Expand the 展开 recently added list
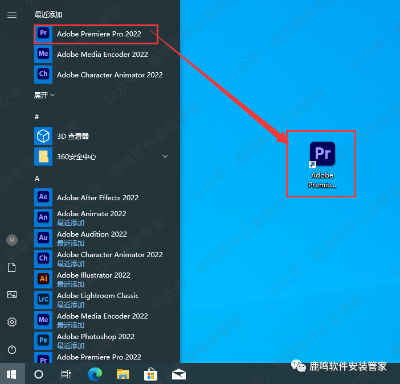Viewport: 400px width, 384px height. click(x=44, y=95)
